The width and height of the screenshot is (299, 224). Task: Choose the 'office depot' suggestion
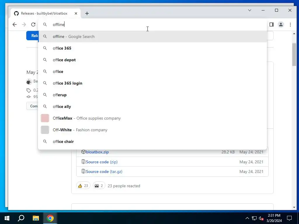[x=152, y=60]
